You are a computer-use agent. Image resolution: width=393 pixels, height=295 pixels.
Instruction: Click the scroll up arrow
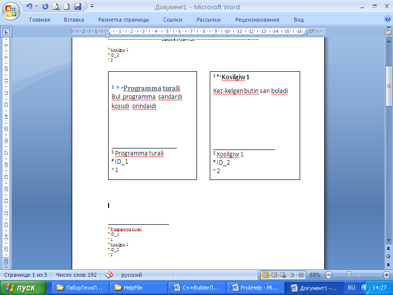tap(389, 41)
